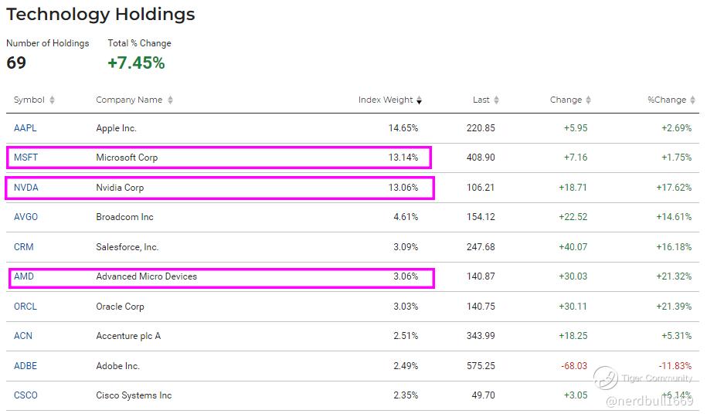Sort by %Change arrows icon

pyautogui.click(x=693, y=100)
